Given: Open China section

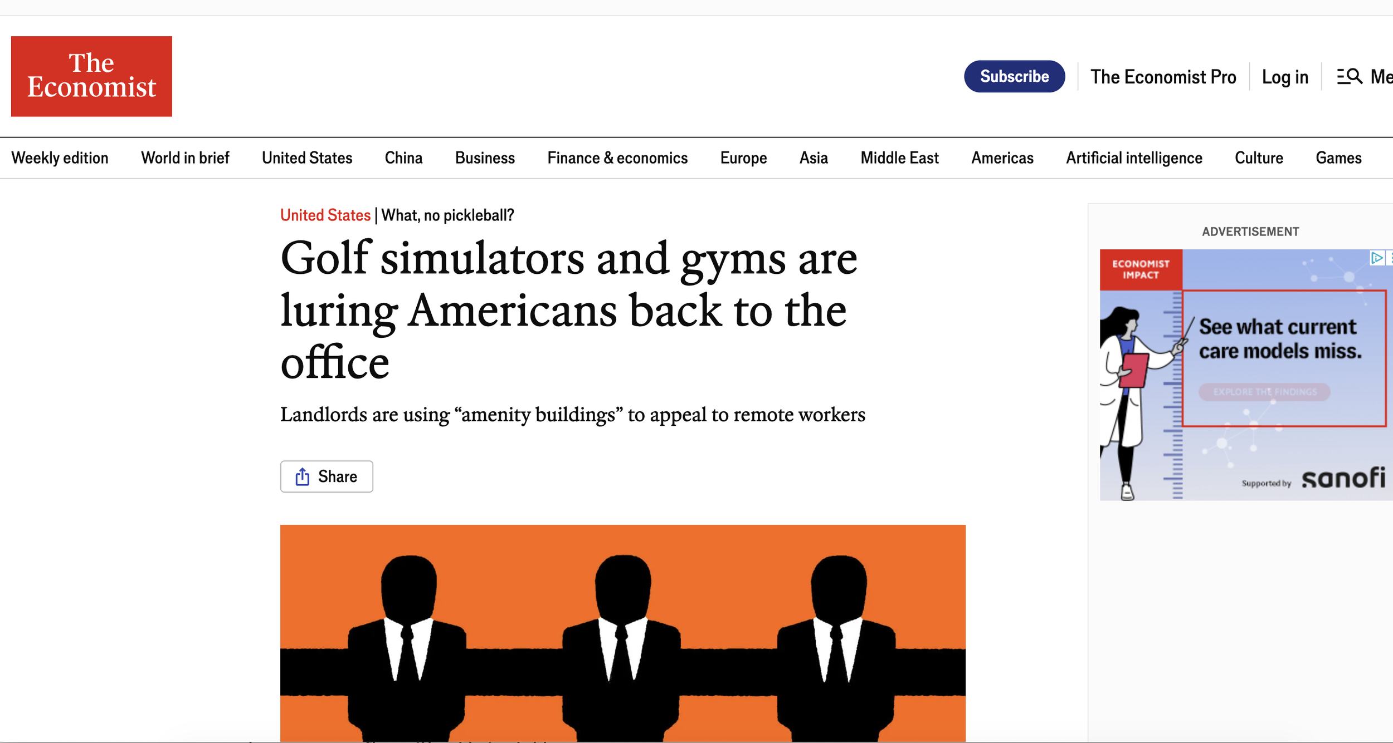Looking at the screenshot, I should pos(403,158).
